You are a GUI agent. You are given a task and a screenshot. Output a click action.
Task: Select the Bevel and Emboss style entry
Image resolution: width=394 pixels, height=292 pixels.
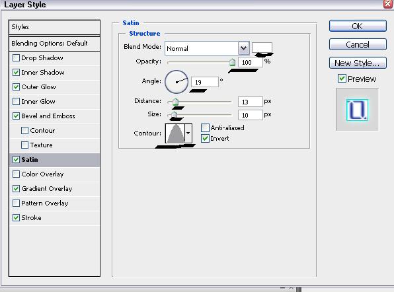tap(48, 116)
